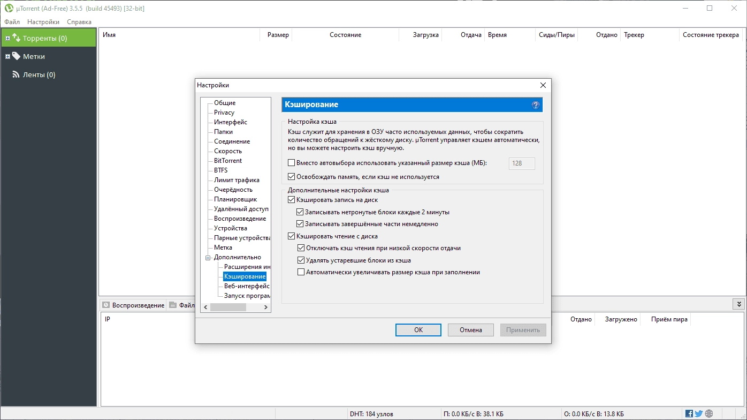
Task: Select Privacy in settings tree
Action: pos(224,112)
